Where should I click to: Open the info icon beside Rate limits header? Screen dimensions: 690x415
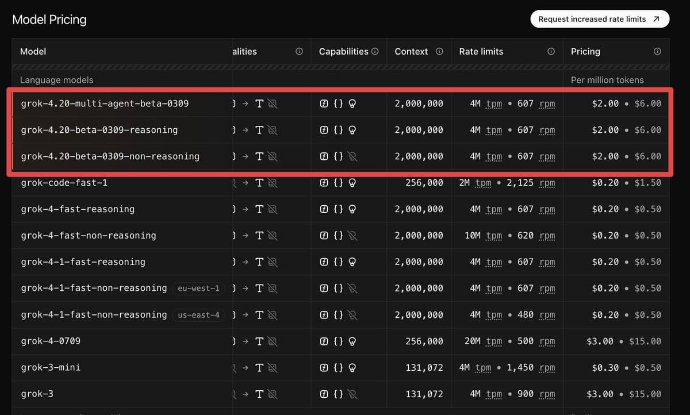point(551,51)
